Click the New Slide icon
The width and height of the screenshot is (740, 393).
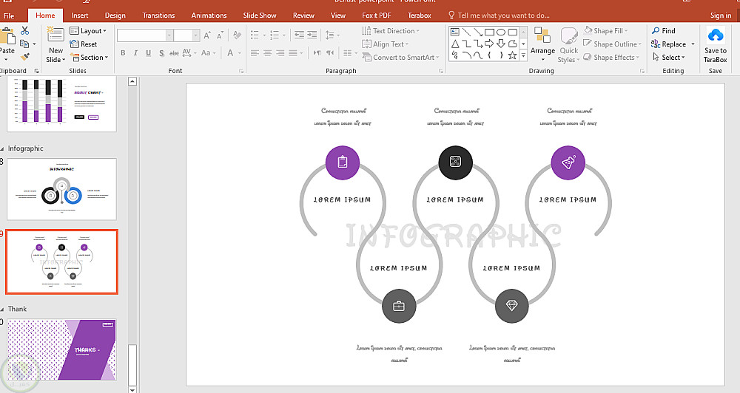pos(55,35)
